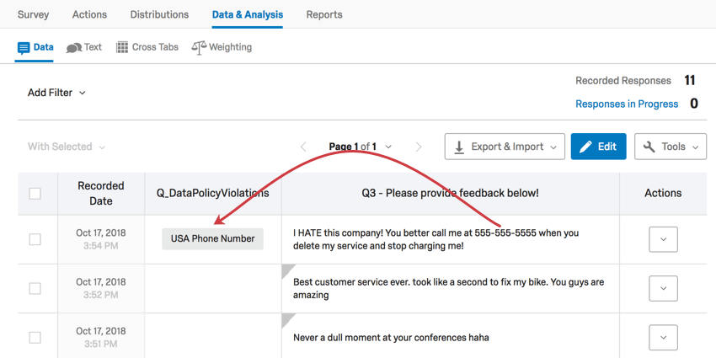Viewport: 716px width, 358px height.
Task: Expand the Add Filter dropdown
Action: pos(56,93)
